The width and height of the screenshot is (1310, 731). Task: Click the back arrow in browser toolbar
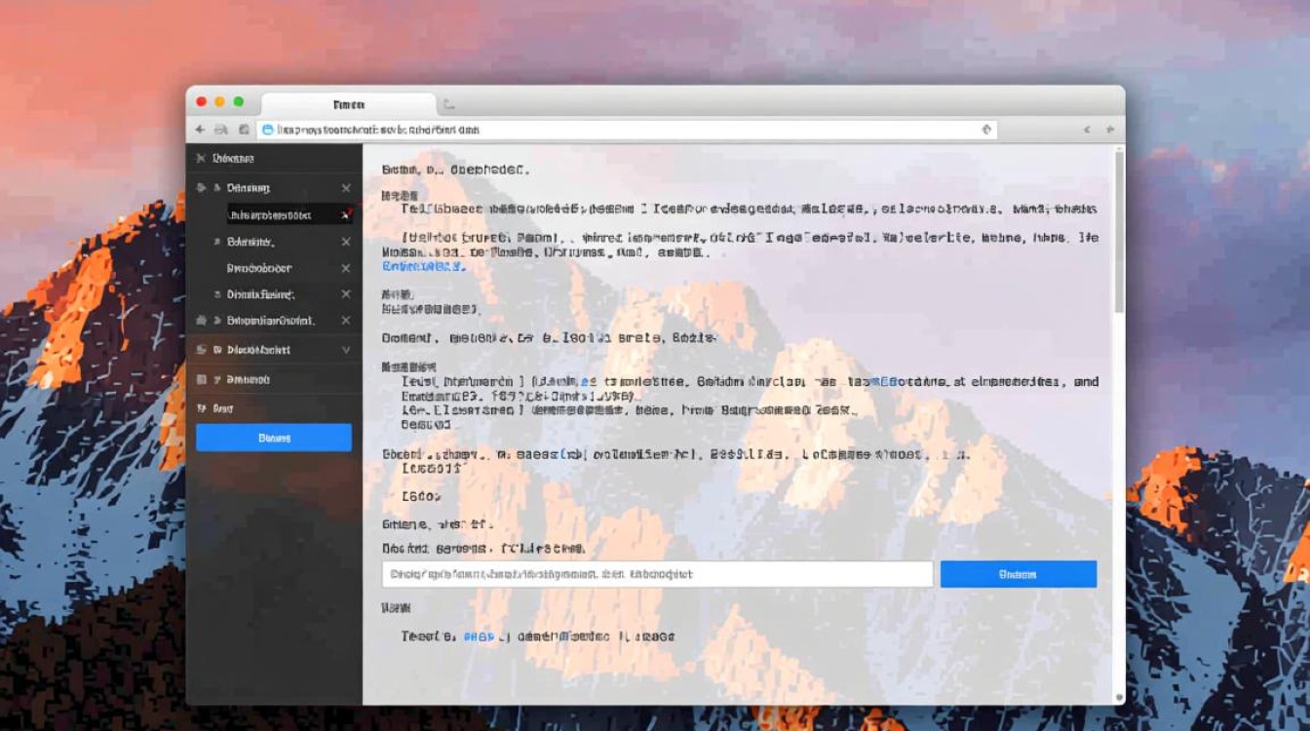pyautogui.click(x=200, y=130)
